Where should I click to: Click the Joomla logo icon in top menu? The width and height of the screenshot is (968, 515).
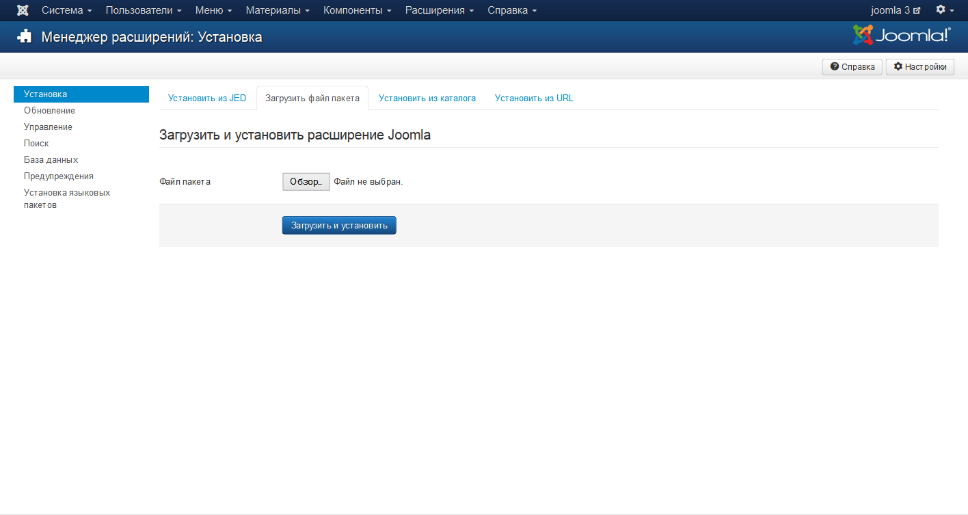23,10
